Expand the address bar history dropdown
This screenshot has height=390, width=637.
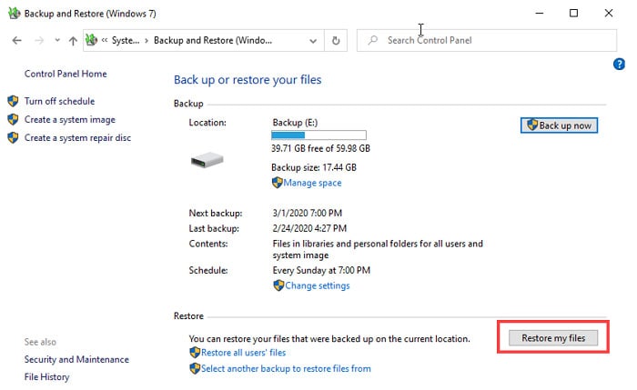click(x=313, y=41)
